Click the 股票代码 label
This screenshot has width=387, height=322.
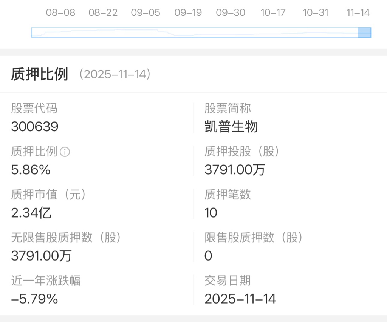pyautogui.click(x=34, y=109)
